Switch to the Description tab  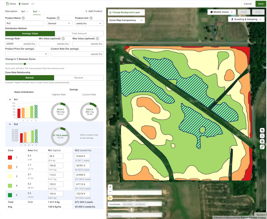[x=11, y=11]
